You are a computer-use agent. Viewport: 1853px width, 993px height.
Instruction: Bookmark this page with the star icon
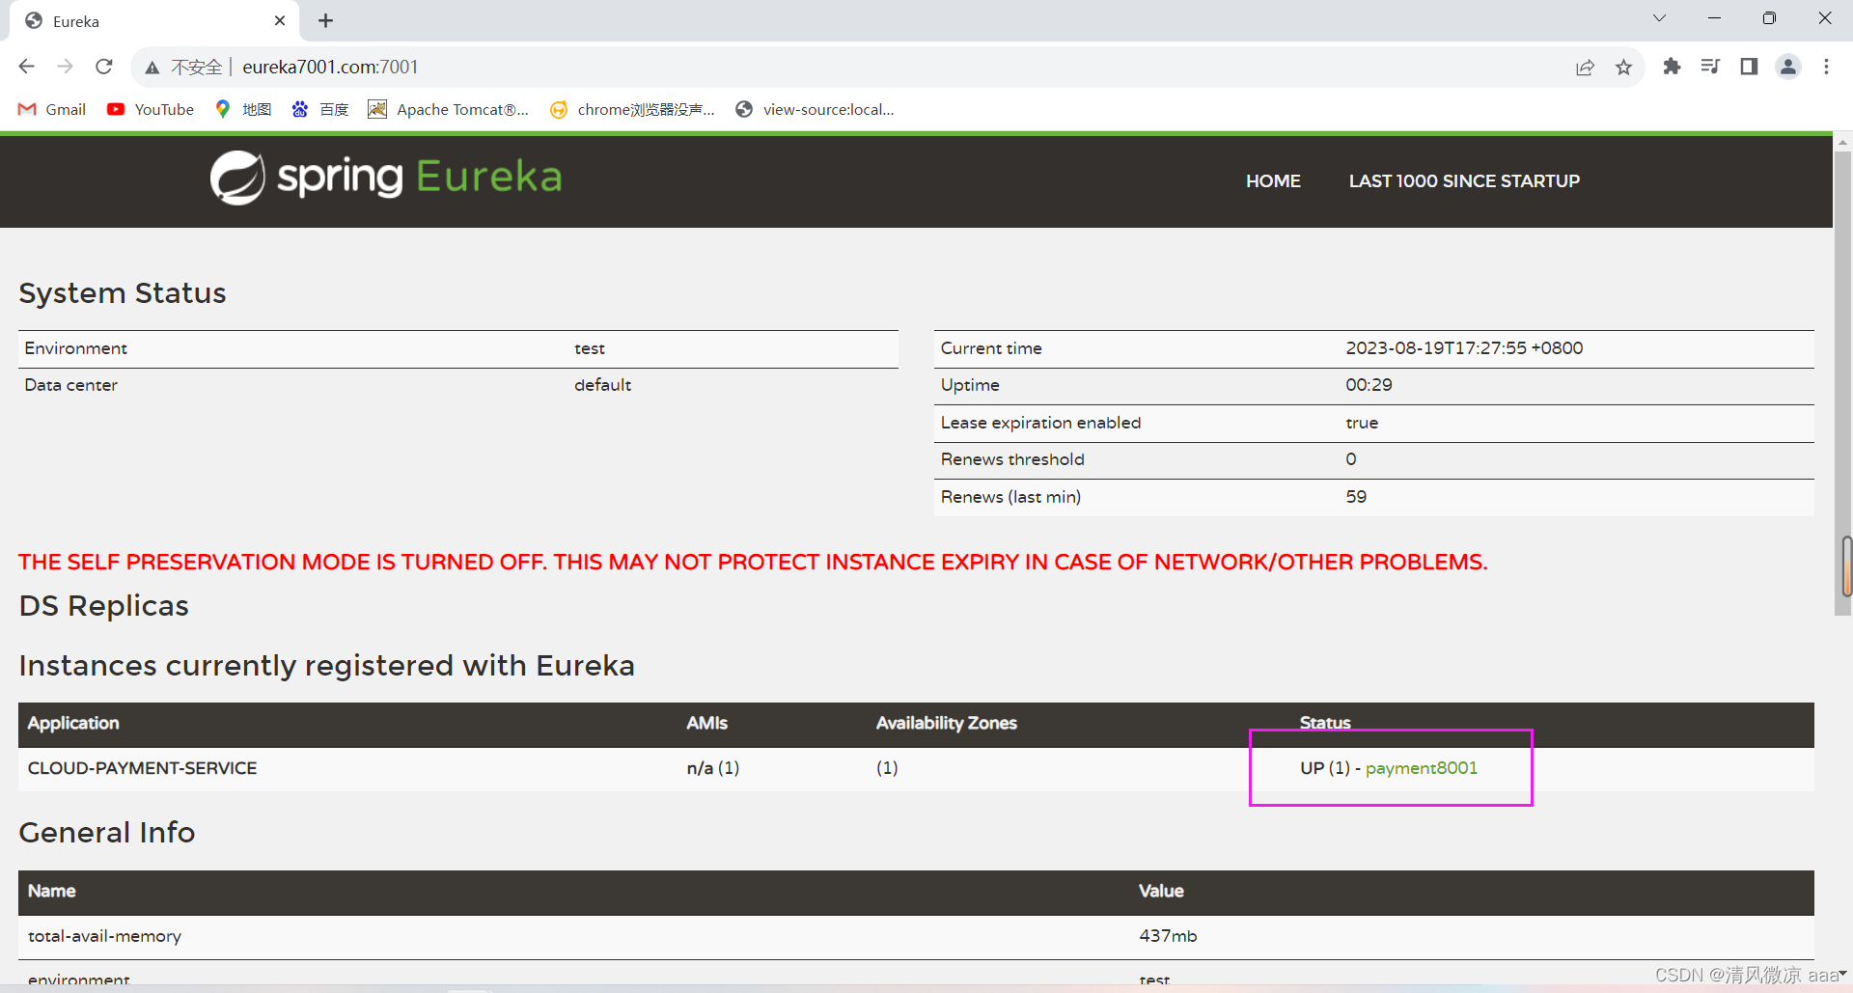tap(1624, 67)
